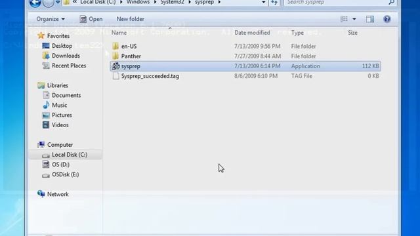Open Libraries in navigation pane
The image size is (420, 236).
point(58,85)
